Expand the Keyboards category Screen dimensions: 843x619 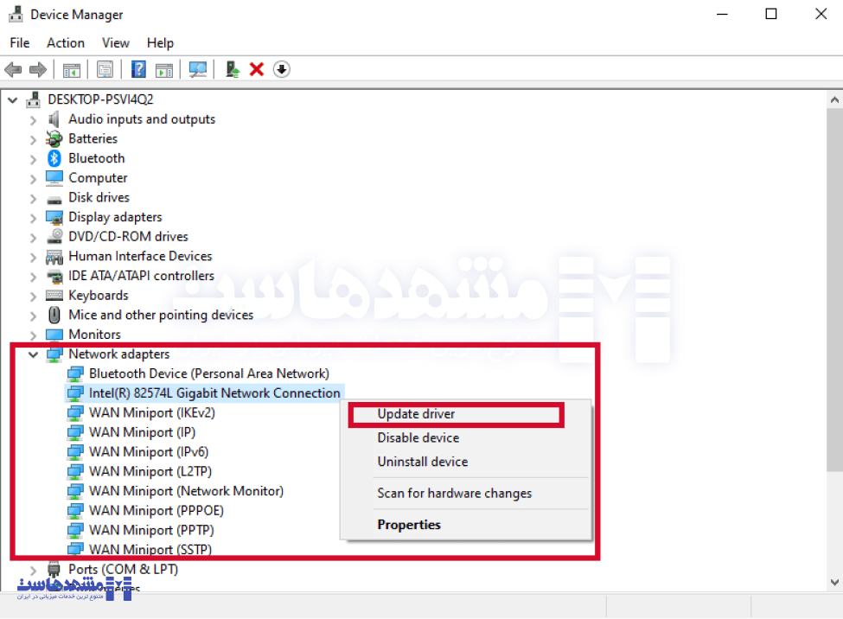pos(33,296)
